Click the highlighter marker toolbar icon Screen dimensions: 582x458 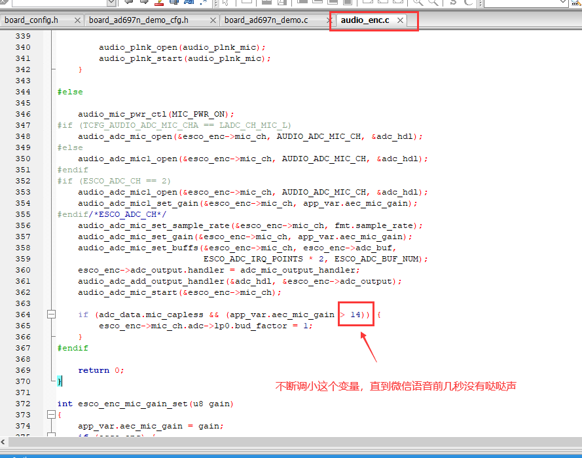[159, 2]
